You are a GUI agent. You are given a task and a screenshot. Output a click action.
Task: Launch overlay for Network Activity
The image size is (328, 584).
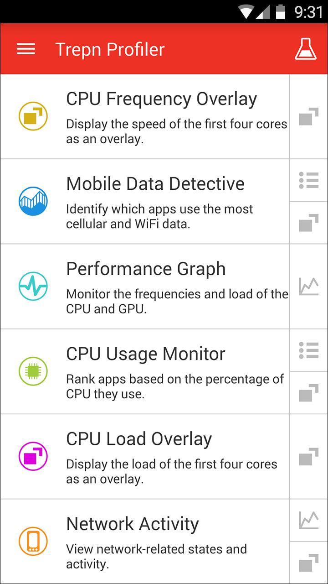point(308,563)
